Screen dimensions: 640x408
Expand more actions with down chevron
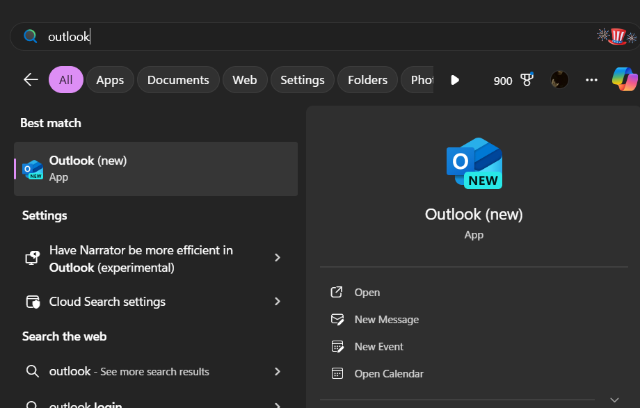(x=614, y=400)
